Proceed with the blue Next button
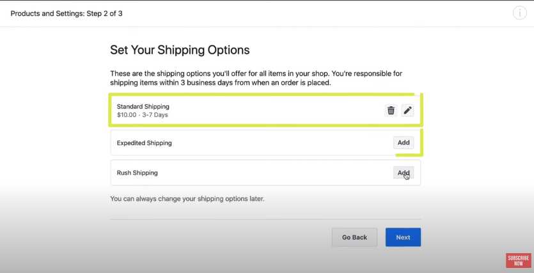 pos(404,237)
